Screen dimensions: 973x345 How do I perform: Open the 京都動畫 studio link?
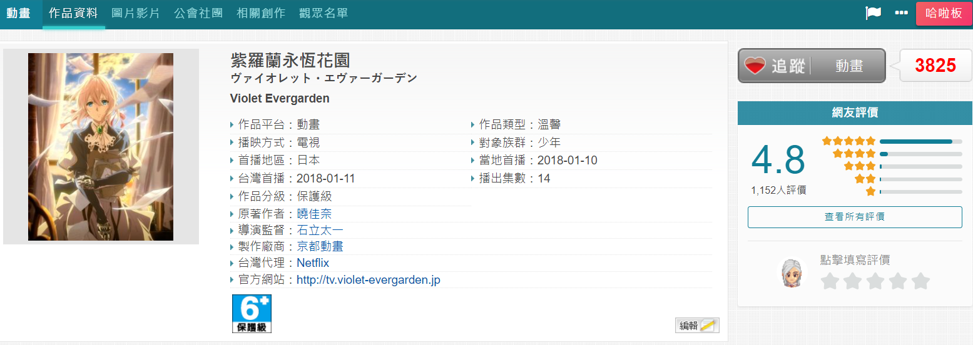tap(320, 247)
